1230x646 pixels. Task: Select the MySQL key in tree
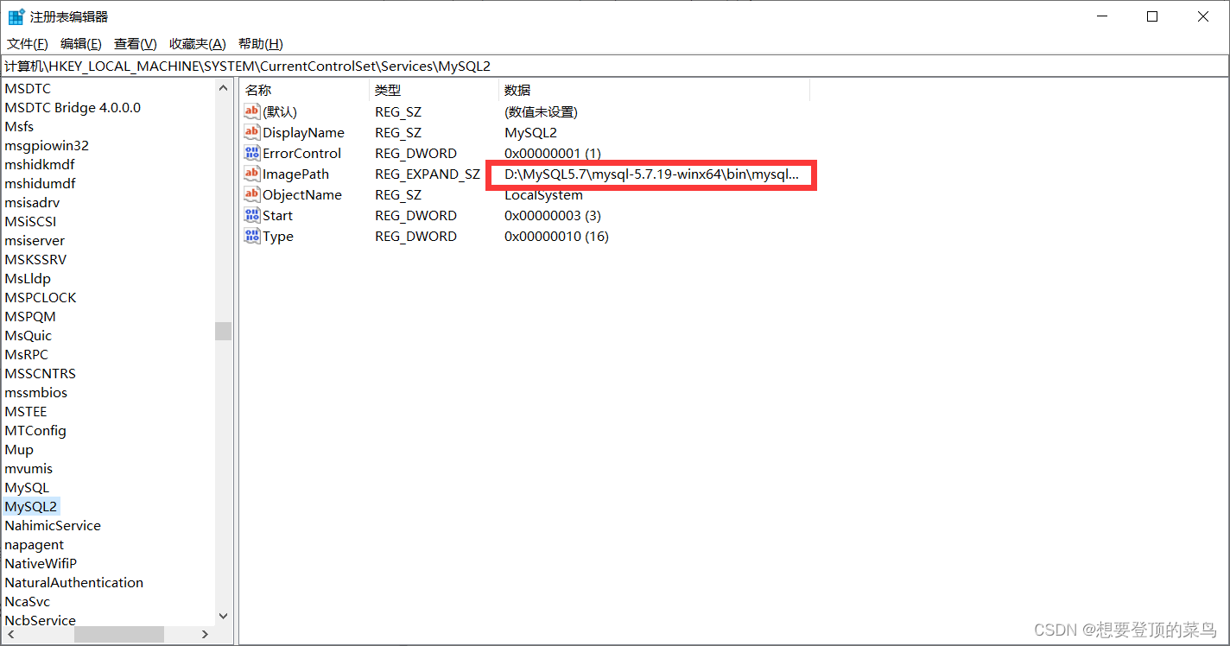pos(27,487)
